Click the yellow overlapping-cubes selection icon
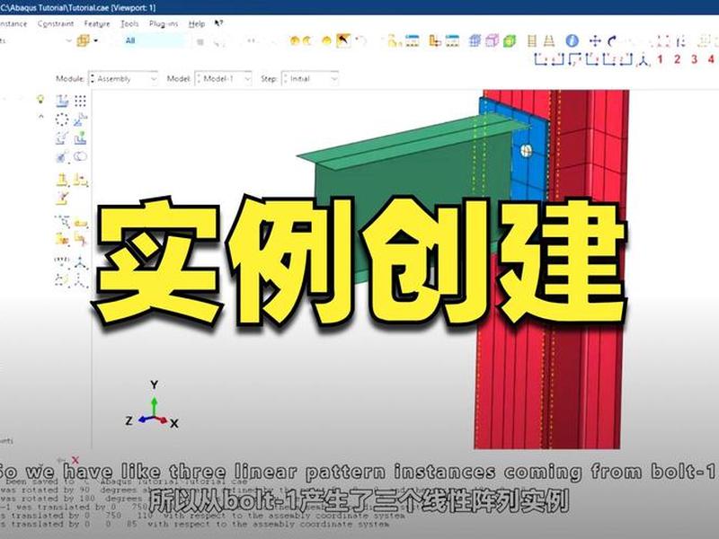The width and height of the screenshot is (719, 539). coord(84,40)
